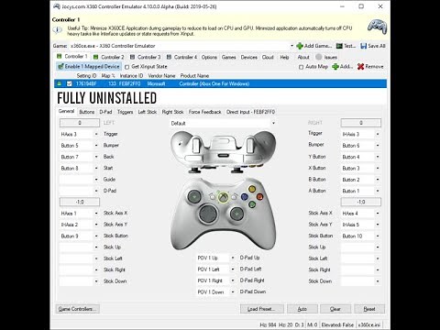Uncheck the device row checkbox
This screenshot has width=440, height=330.
coord(70,83)
